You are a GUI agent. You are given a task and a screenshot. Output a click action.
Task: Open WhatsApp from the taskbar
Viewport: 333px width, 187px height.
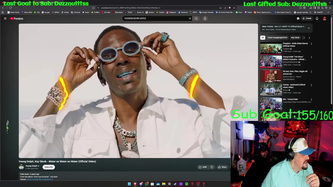(146, 184)
